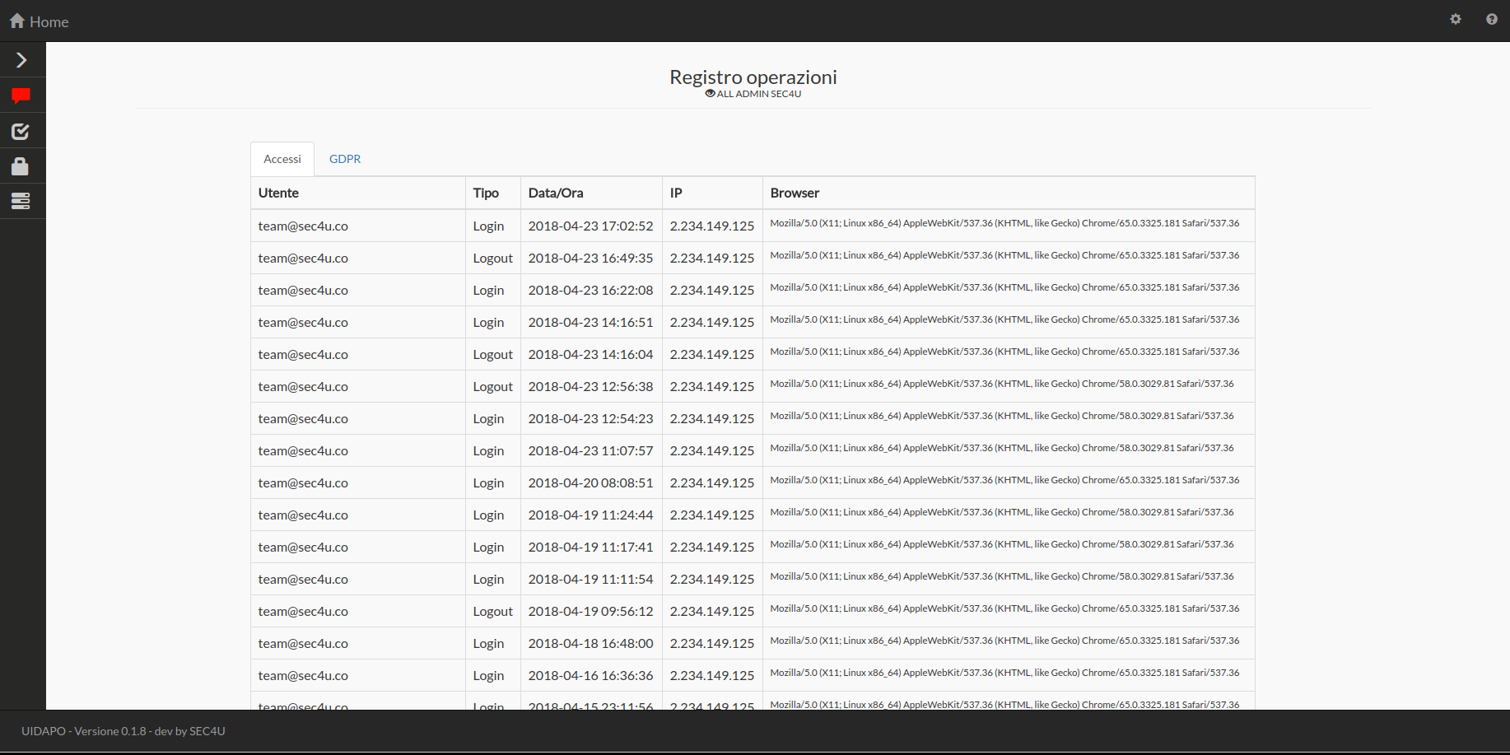
Task: Select timestamp 2018-04-23 12:56:38
Action: pyautogui.click(x=590, y=386)
